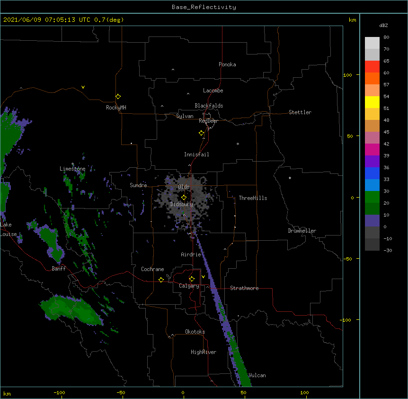Image resolution: width=408 pixels, height=399 pixels.
Task: Select the white asterisk east of Innisfail
Action: pos(238,144)
